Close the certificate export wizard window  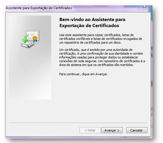(144, 7)
